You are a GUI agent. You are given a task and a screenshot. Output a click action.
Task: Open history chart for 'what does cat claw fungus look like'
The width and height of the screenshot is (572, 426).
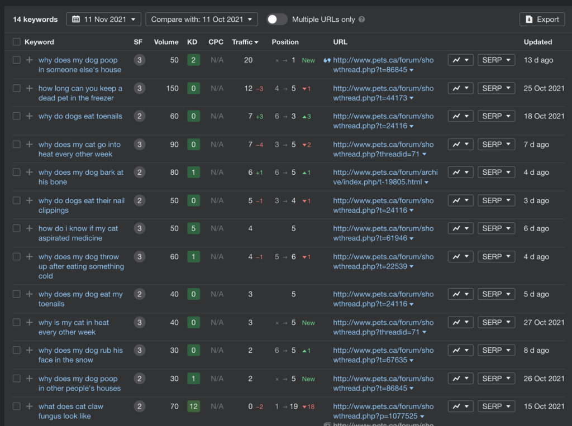point(460,406)
